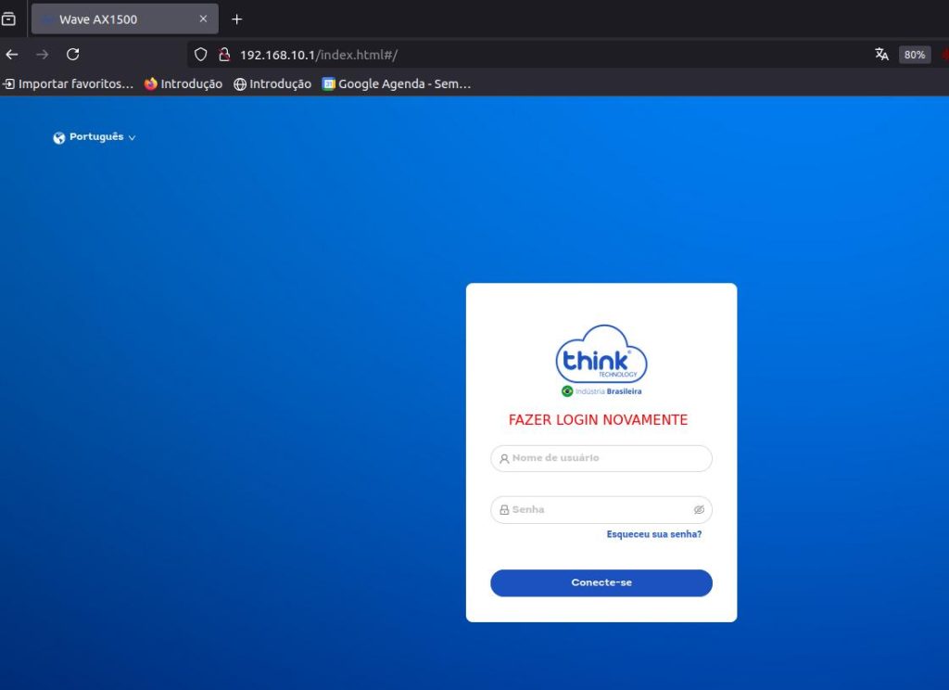
Task: Select the Wave AX1500 tab
Action: point(125,19)
